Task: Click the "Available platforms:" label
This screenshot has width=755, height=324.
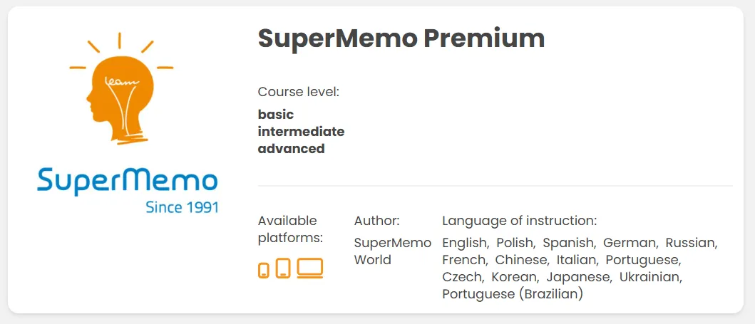Action: pos(290,229)
